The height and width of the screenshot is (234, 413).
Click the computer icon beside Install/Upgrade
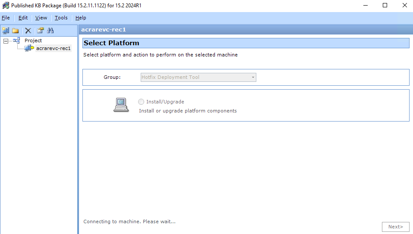point(121,105)
